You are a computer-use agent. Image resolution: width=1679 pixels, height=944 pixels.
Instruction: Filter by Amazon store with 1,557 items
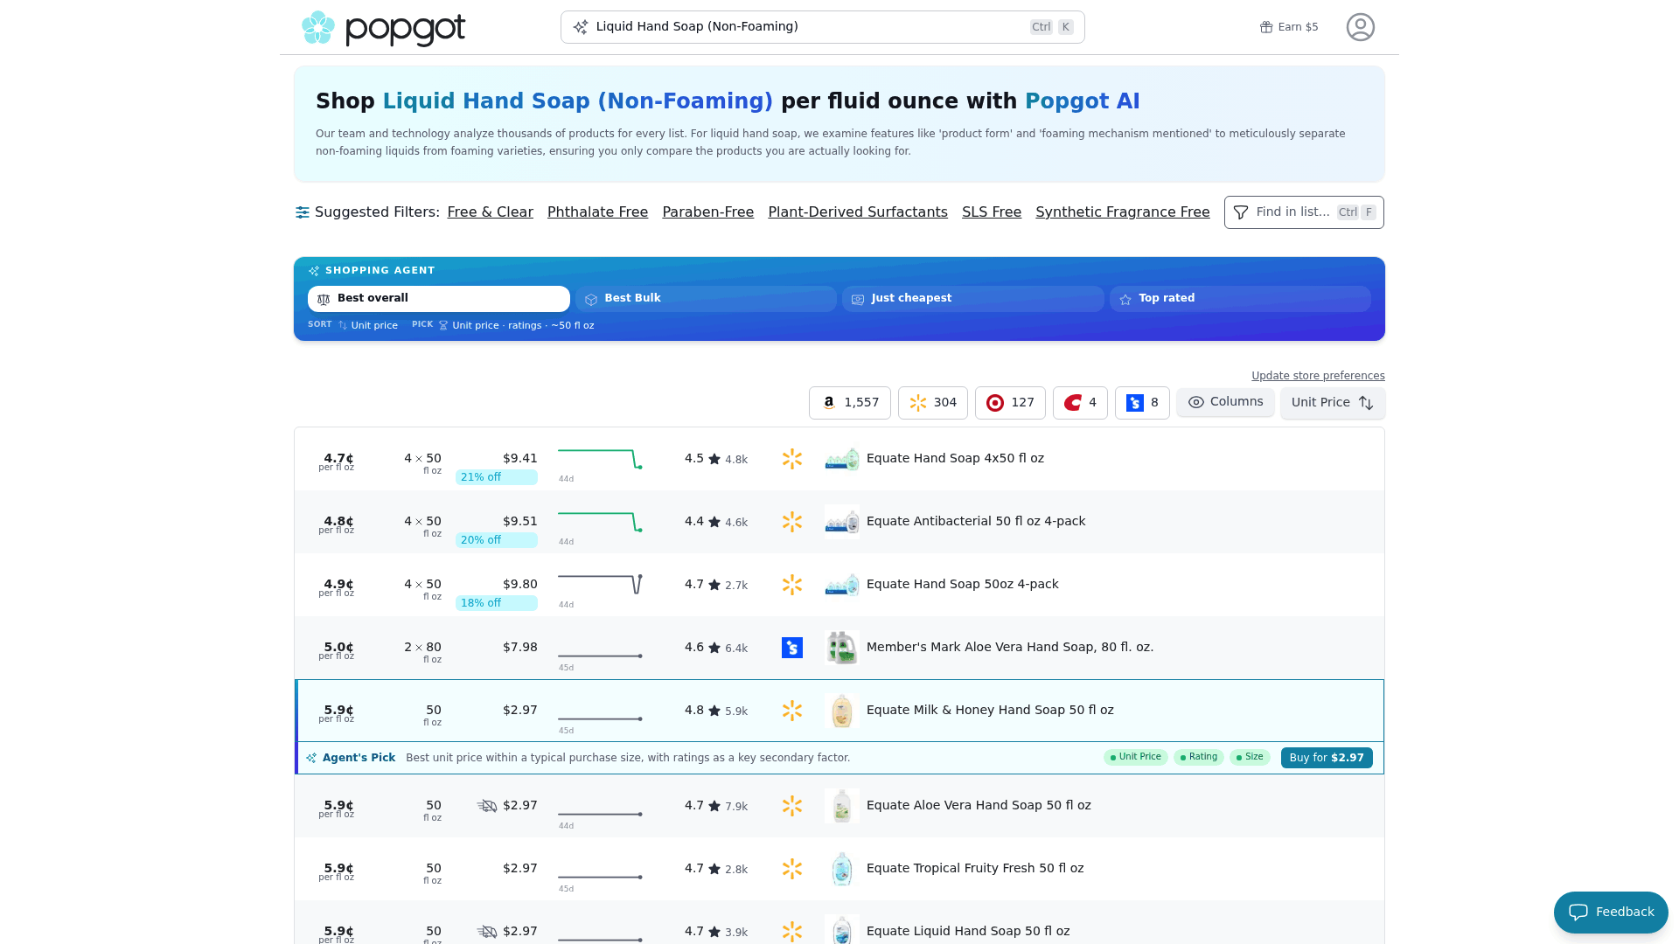[x=849, y=403]
